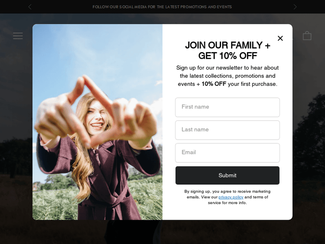Image resolution: width=325 pixels, height=244 pixels.
Task: Focus the Email input field
Action: tap(227, 153)
